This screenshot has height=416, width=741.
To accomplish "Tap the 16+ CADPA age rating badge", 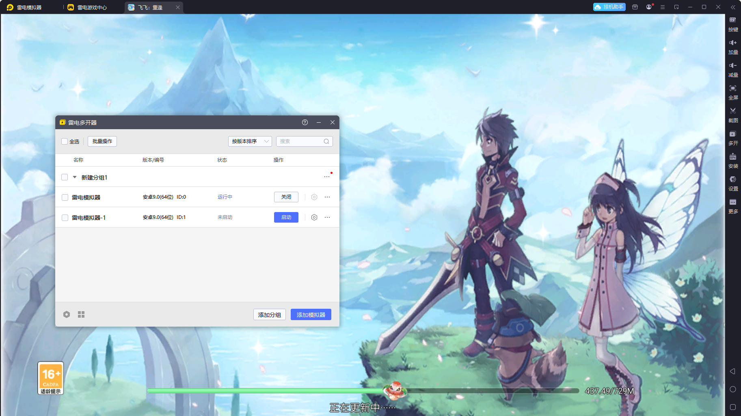I will tap(51, 378).
